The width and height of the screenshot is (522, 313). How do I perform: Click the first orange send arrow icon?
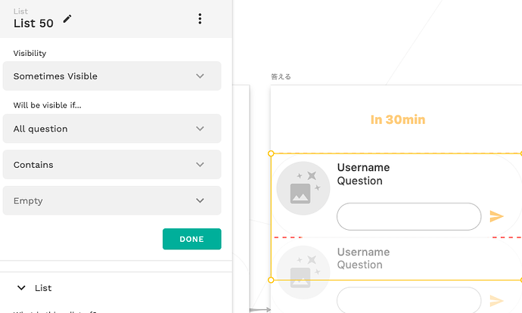pos(496,216)
